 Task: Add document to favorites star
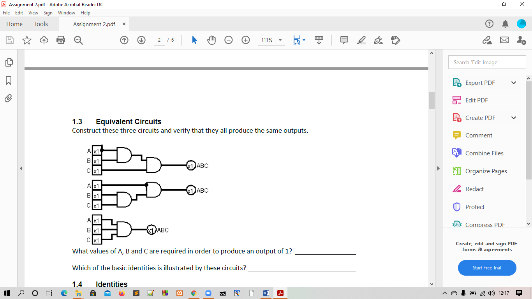tap(26, 40)
